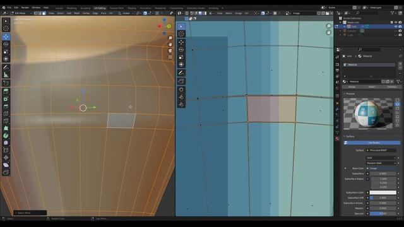Viewport: 404px width, 227px height.
Task: Adjust the Subsurface IOR slider
Action: (x=383, y=197)
